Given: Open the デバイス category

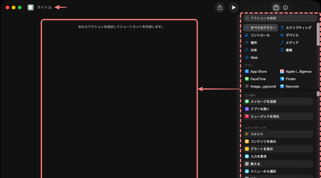Looking at the screenshot, I should [x=292, y=35].
